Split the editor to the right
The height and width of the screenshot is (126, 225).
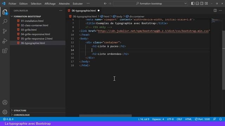tap(215, 10)
